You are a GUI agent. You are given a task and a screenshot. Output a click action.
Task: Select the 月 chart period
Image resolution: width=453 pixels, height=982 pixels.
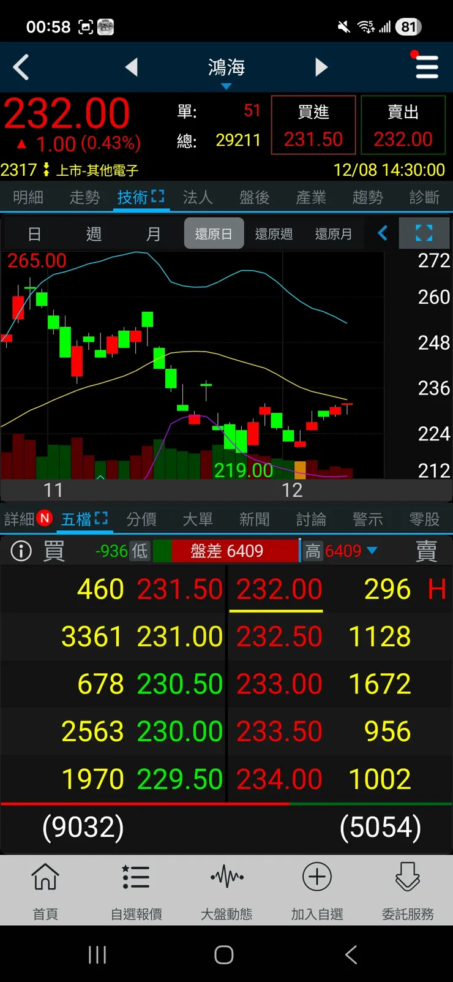click(x=154, y=234)
